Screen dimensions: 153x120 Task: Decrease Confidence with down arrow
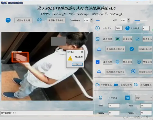(x=91, y=21)
